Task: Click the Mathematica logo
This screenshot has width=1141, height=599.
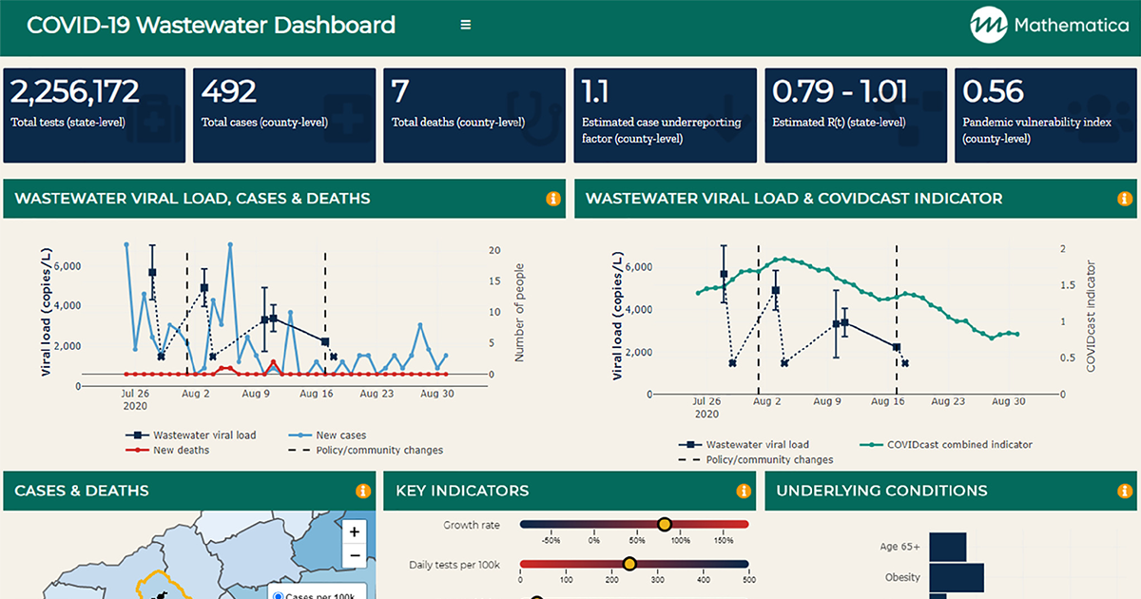Action: point(1049,25)
